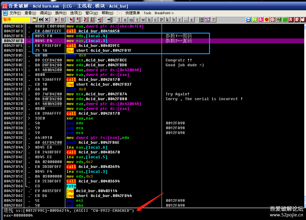This screenshot has width=306, height=220.
Task: Open the 插件(P) plugins menu
Action: (61, 13)
